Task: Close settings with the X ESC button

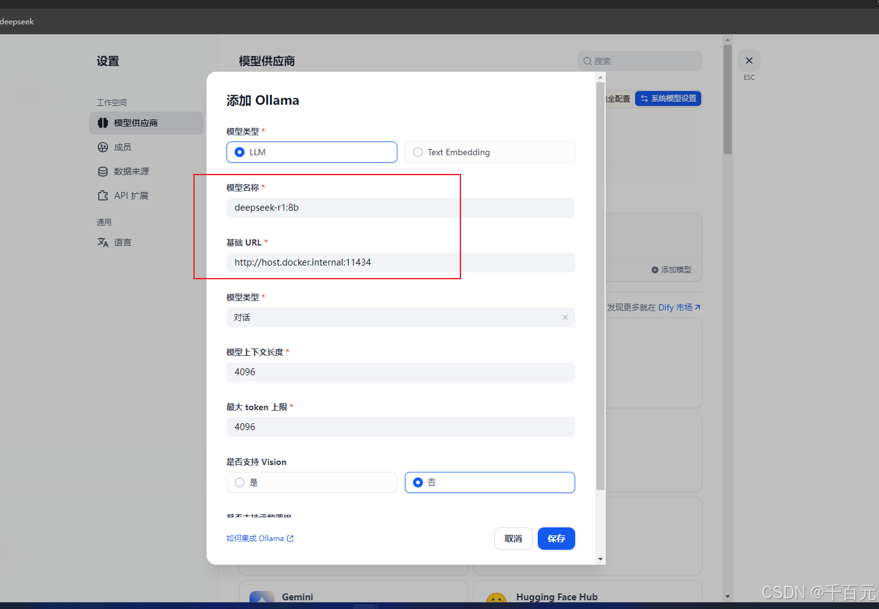Action: (749, 60)
